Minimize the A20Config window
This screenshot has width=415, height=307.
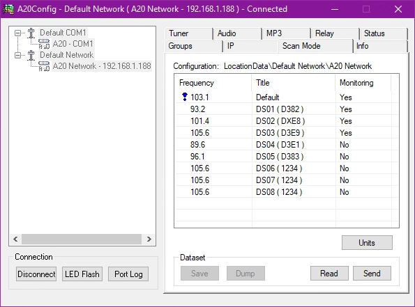coord(335,9)
